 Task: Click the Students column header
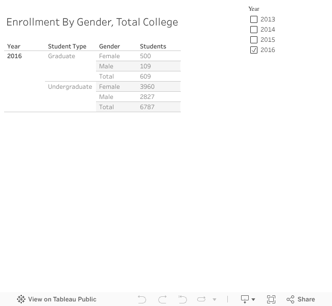tap(153, 46)
